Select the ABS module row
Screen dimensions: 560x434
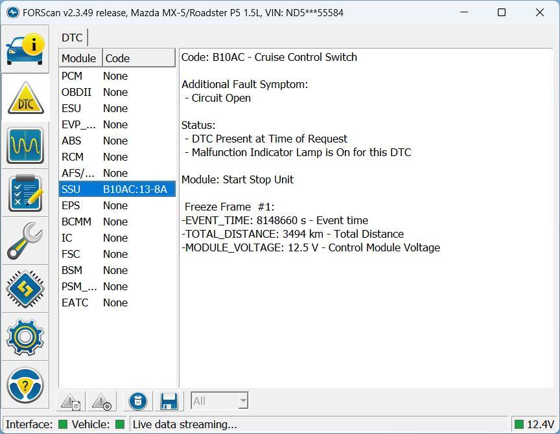point(117,141)
